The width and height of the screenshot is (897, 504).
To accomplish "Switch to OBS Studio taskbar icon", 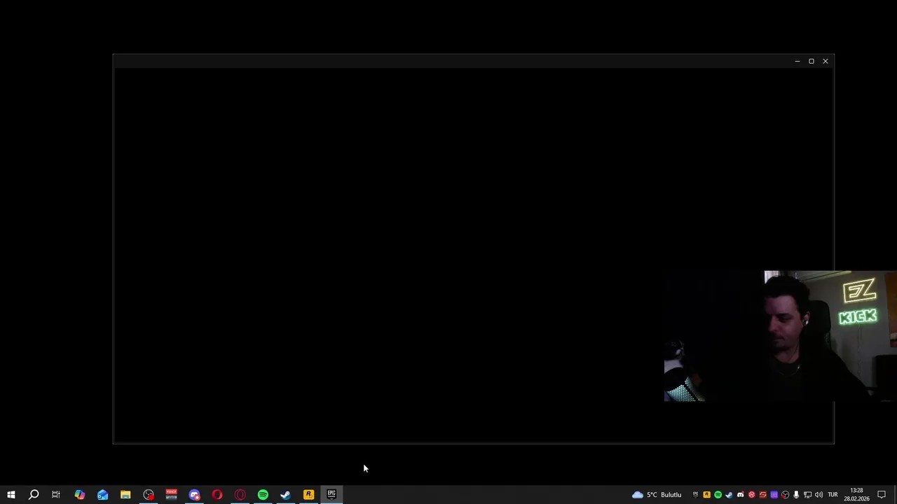I will 149,495.
